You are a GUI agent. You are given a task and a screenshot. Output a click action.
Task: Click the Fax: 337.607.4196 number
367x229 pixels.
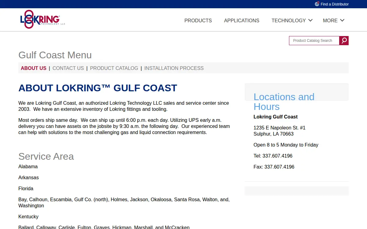pyautogui.click(x=274, y=167)
